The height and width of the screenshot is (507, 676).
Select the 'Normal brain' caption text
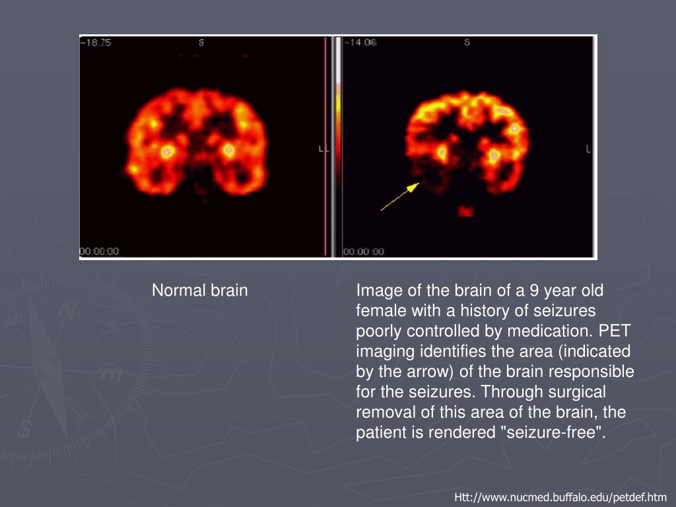point(199,290)
